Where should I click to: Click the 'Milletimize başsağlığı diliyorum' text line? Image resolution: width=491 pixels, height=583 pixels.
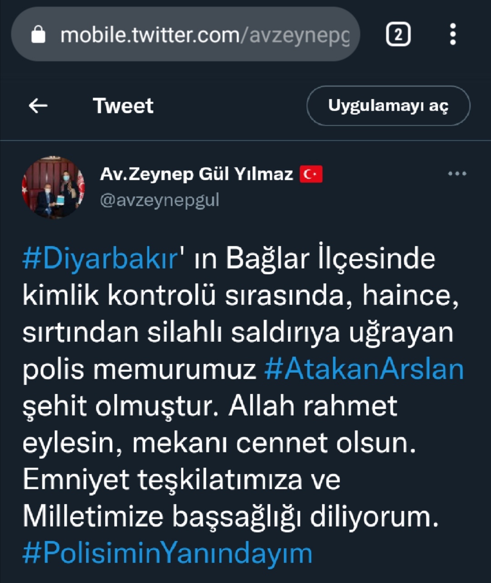[230, 517]
